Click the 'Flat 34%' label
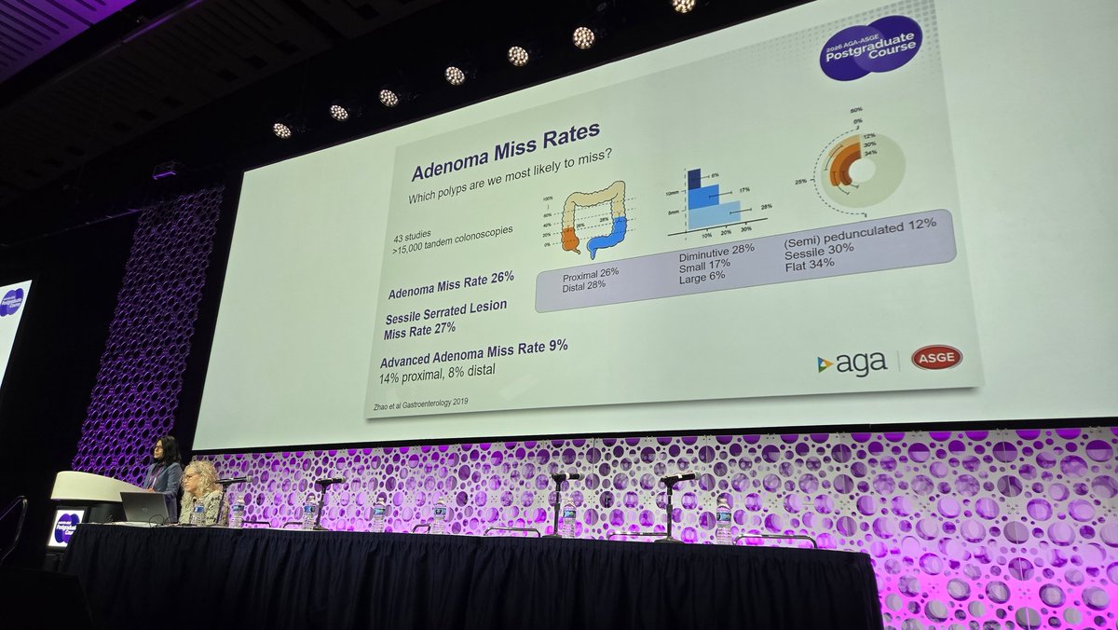 [x=809, y=264]
